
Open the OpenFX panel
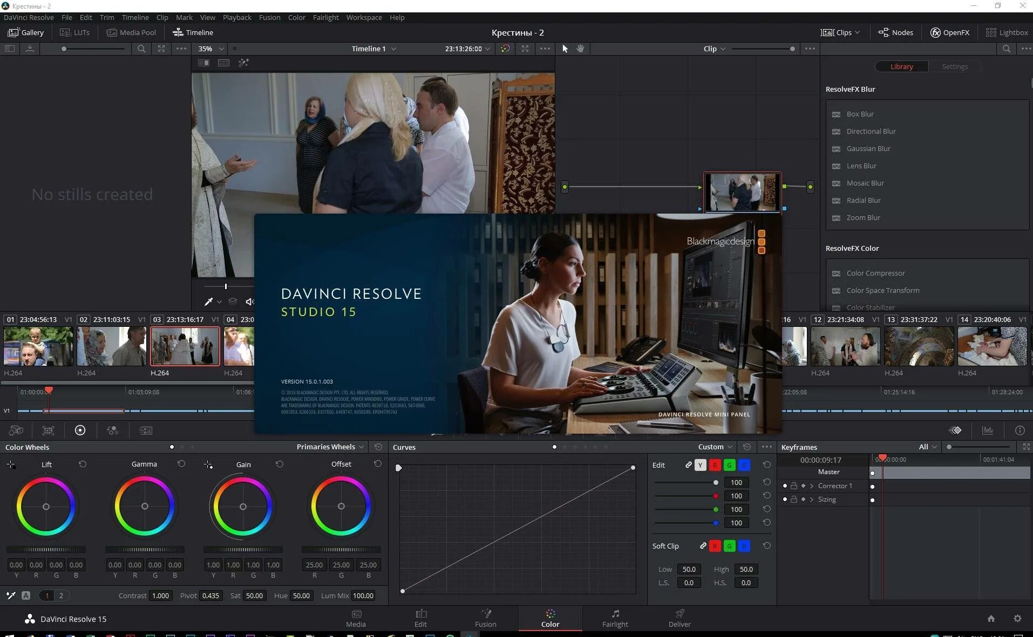click(950, 32)
